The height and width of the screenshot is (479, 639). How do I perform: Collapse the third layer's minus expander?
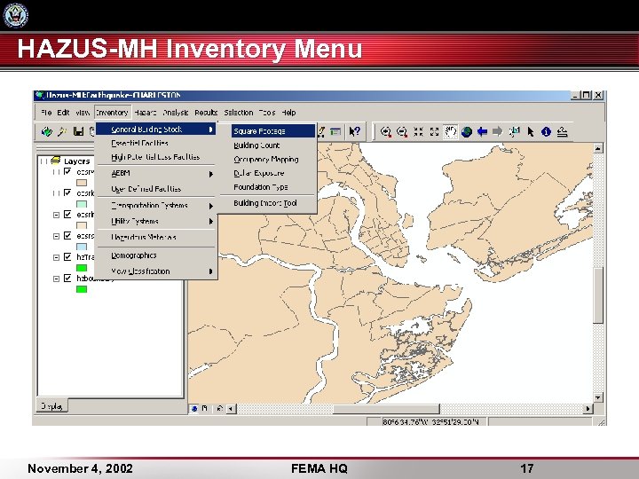pyautogui.click(x=56, y=215)
